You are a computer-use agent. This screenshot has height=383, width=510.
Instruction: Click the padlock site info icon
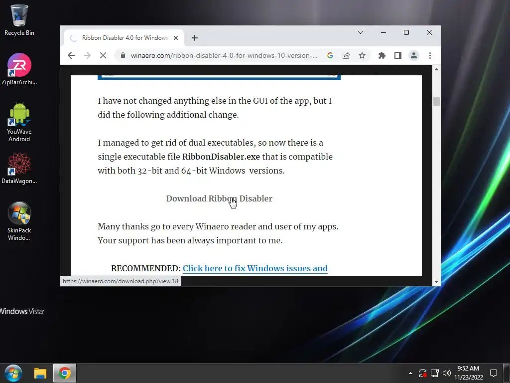tap(123, 55)
